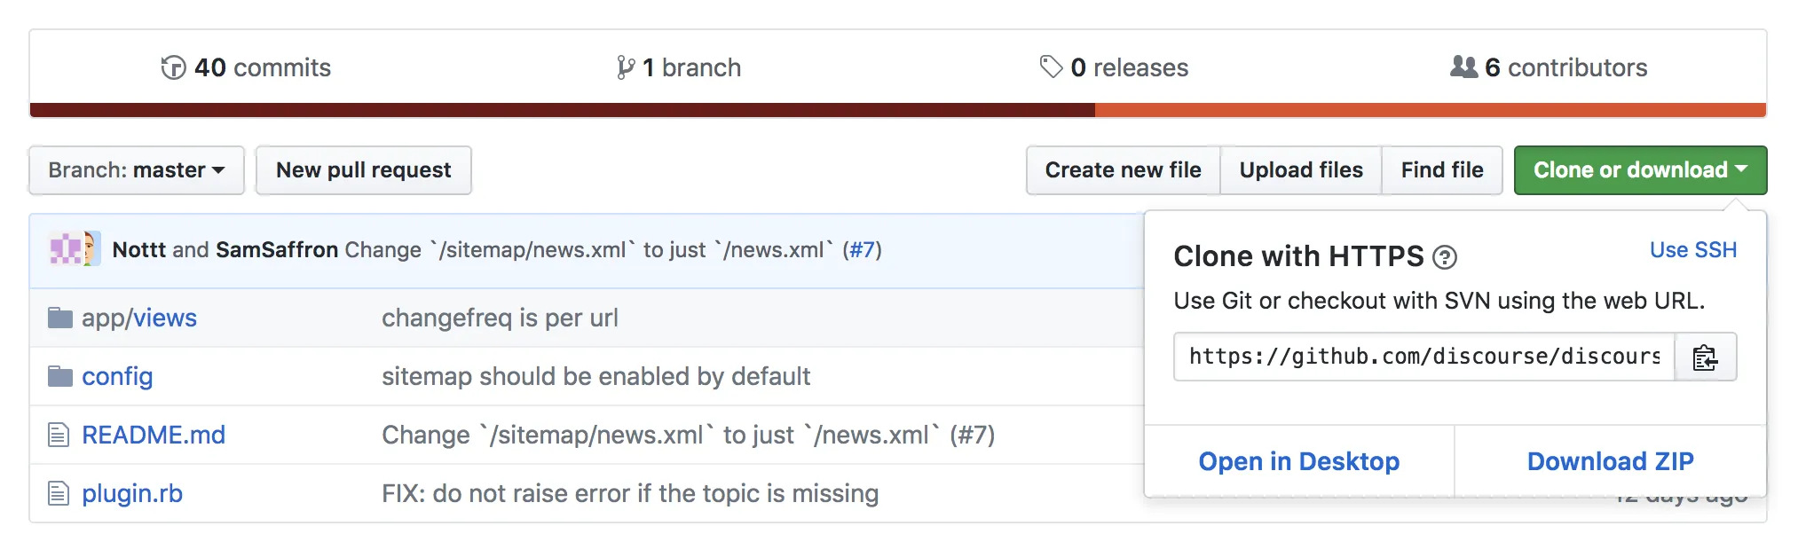Switch to Use SSH

coord(1693,249)
